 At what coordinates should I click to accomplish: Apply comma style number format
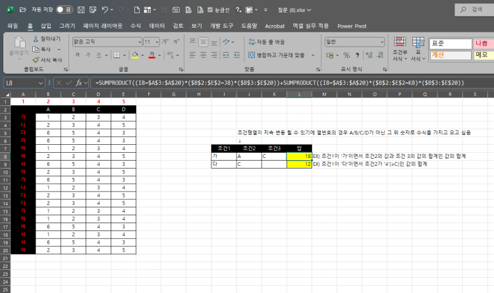point(357,55)
